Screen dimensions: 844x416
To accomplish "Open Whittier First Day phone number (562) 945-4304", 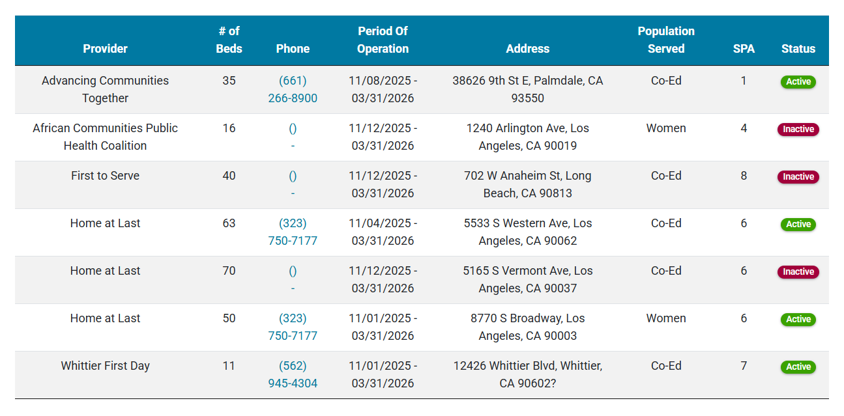I will pyautogui.click(x=293, y=375).
